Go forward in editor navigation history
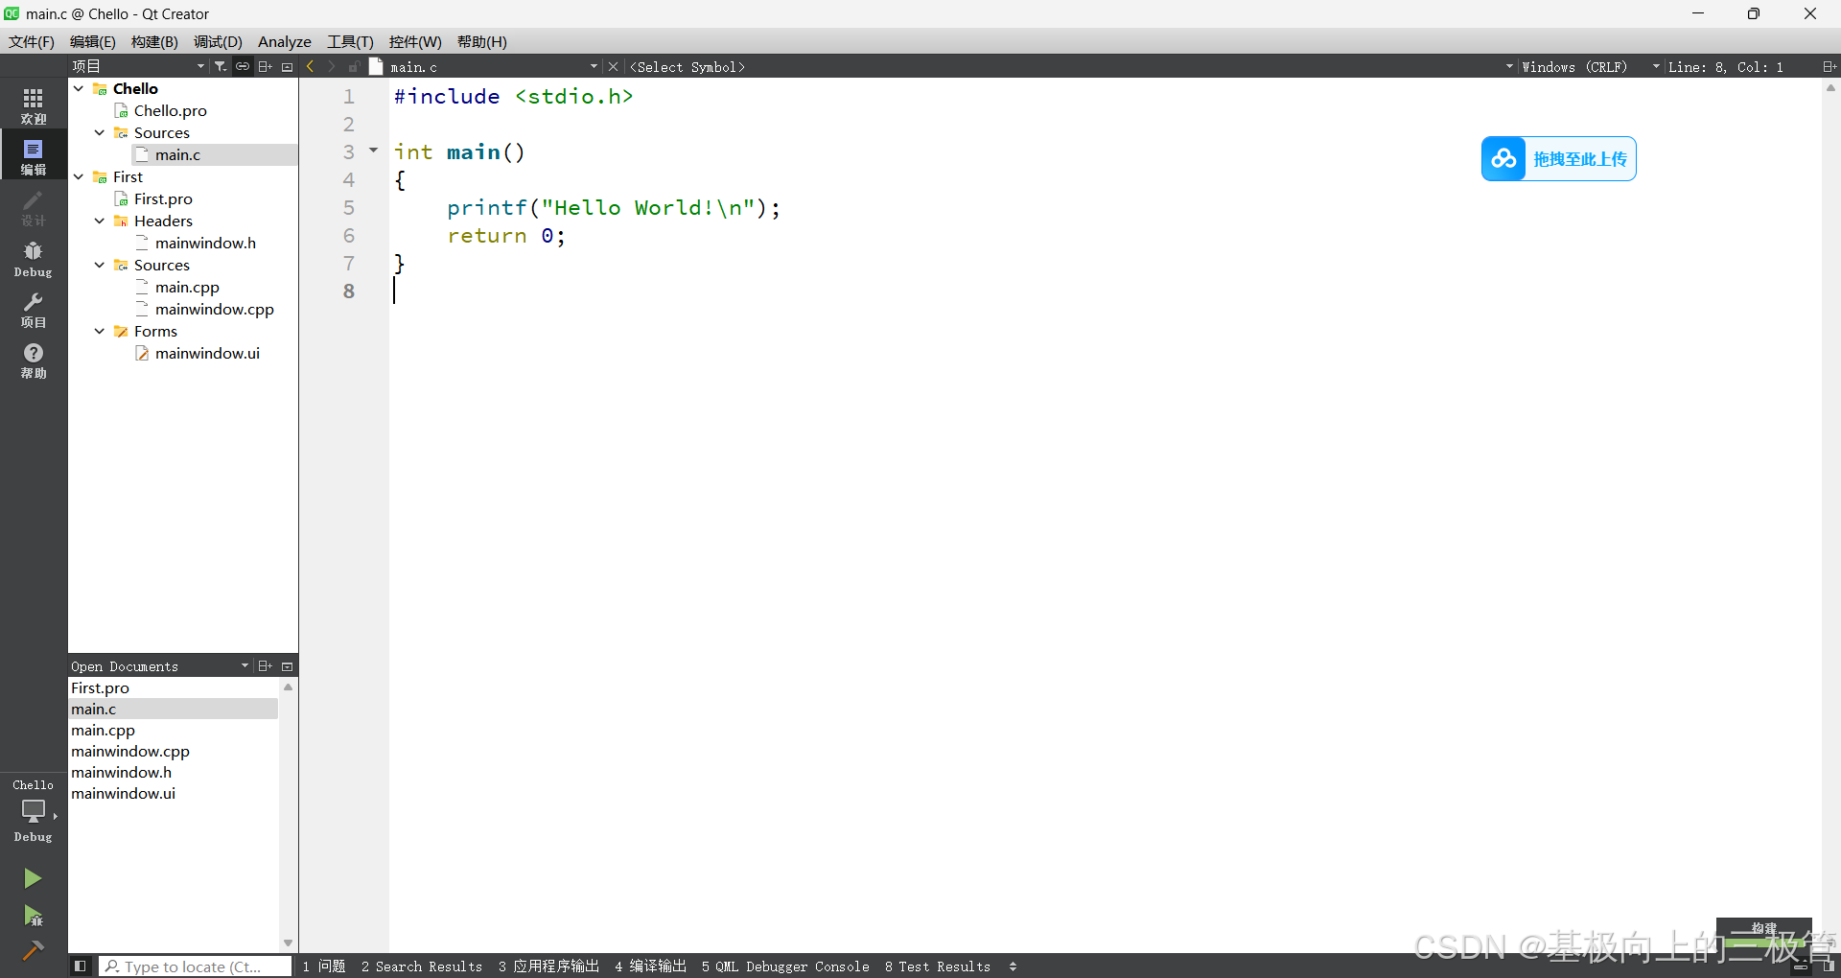Image resolution: width=1841 pixels, height=978 pixels. click(x=332, y=66)
